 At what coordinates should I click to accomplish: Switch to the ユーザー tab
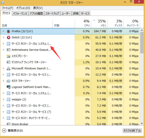[x=66, y=13]
